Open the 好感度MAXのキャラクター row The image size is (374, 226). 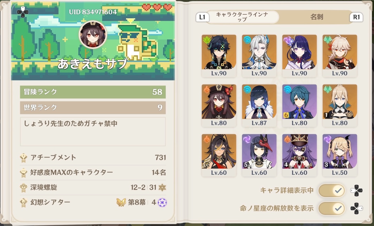tap(93, 173)
